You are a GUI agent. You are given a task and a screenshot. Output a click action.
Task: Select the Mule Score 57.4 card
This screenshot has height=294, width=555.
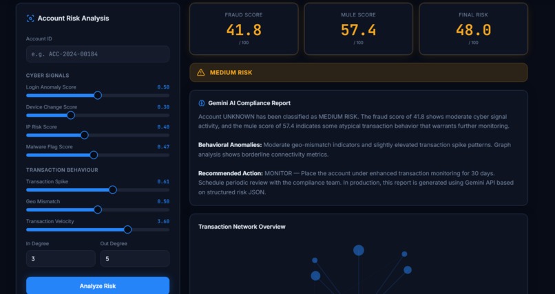tap(359, 29)
